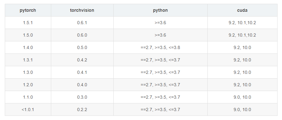
Task: Click the pytorch column header
Action: click(28, 10)
